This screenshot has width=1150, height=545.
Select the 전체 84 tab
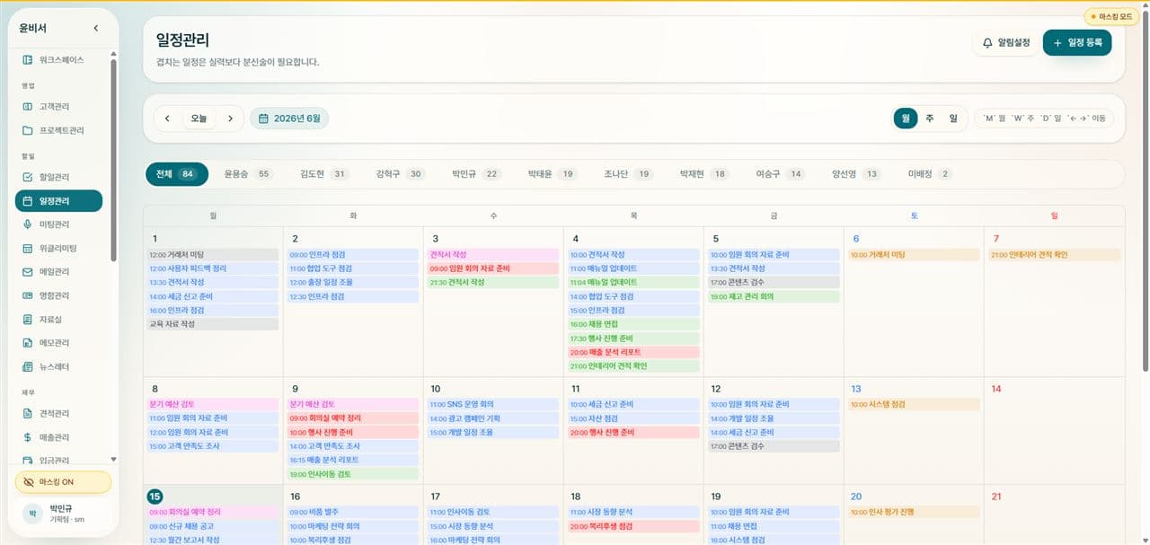coord(176,174)
